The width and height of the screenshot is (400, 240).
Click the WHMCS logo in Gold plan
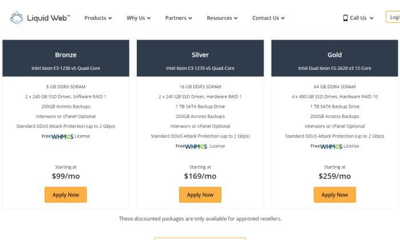click(x=331, y=147)
